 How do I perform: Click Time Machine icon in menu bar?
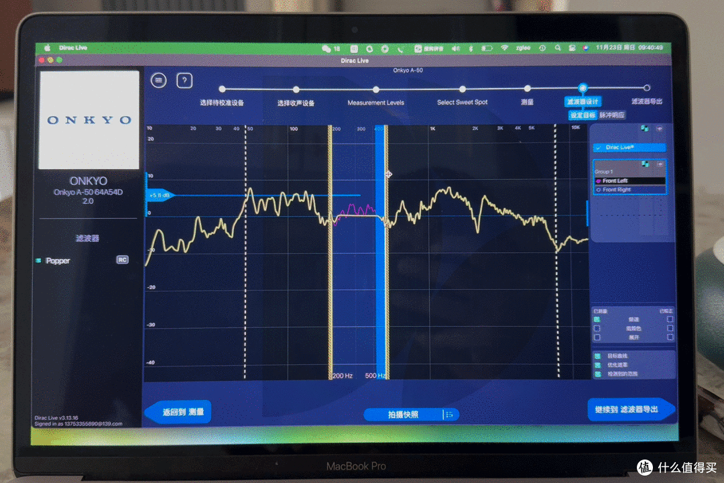tap(542, 48)
